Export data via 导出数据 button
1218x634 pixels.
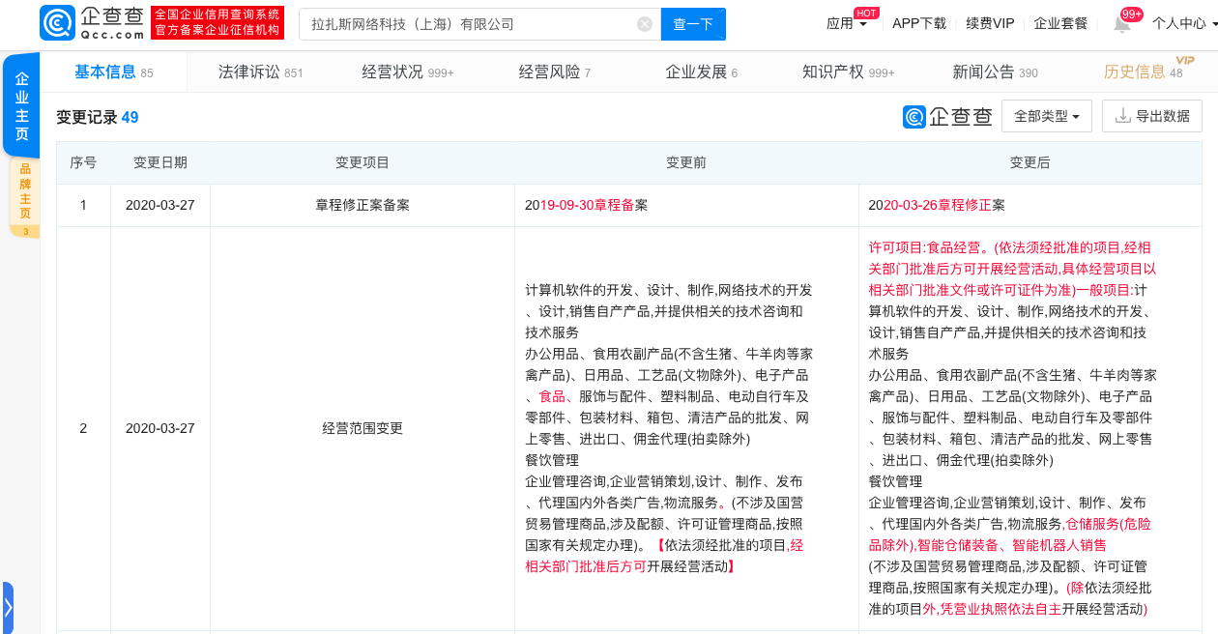(x=1152, y=116)
